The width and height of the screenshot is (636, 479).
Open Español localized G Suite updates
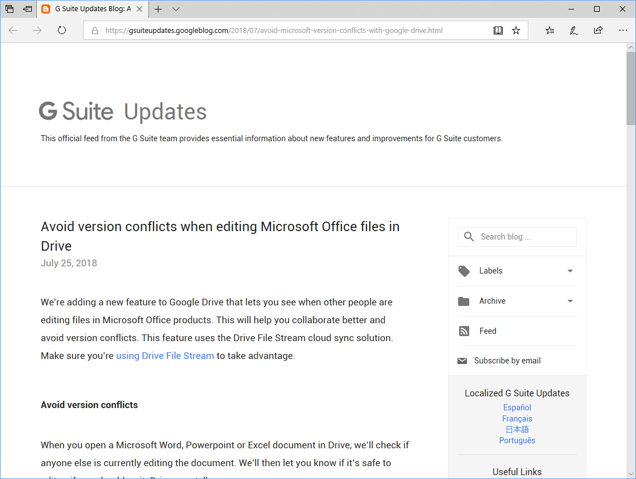point(517,407)
